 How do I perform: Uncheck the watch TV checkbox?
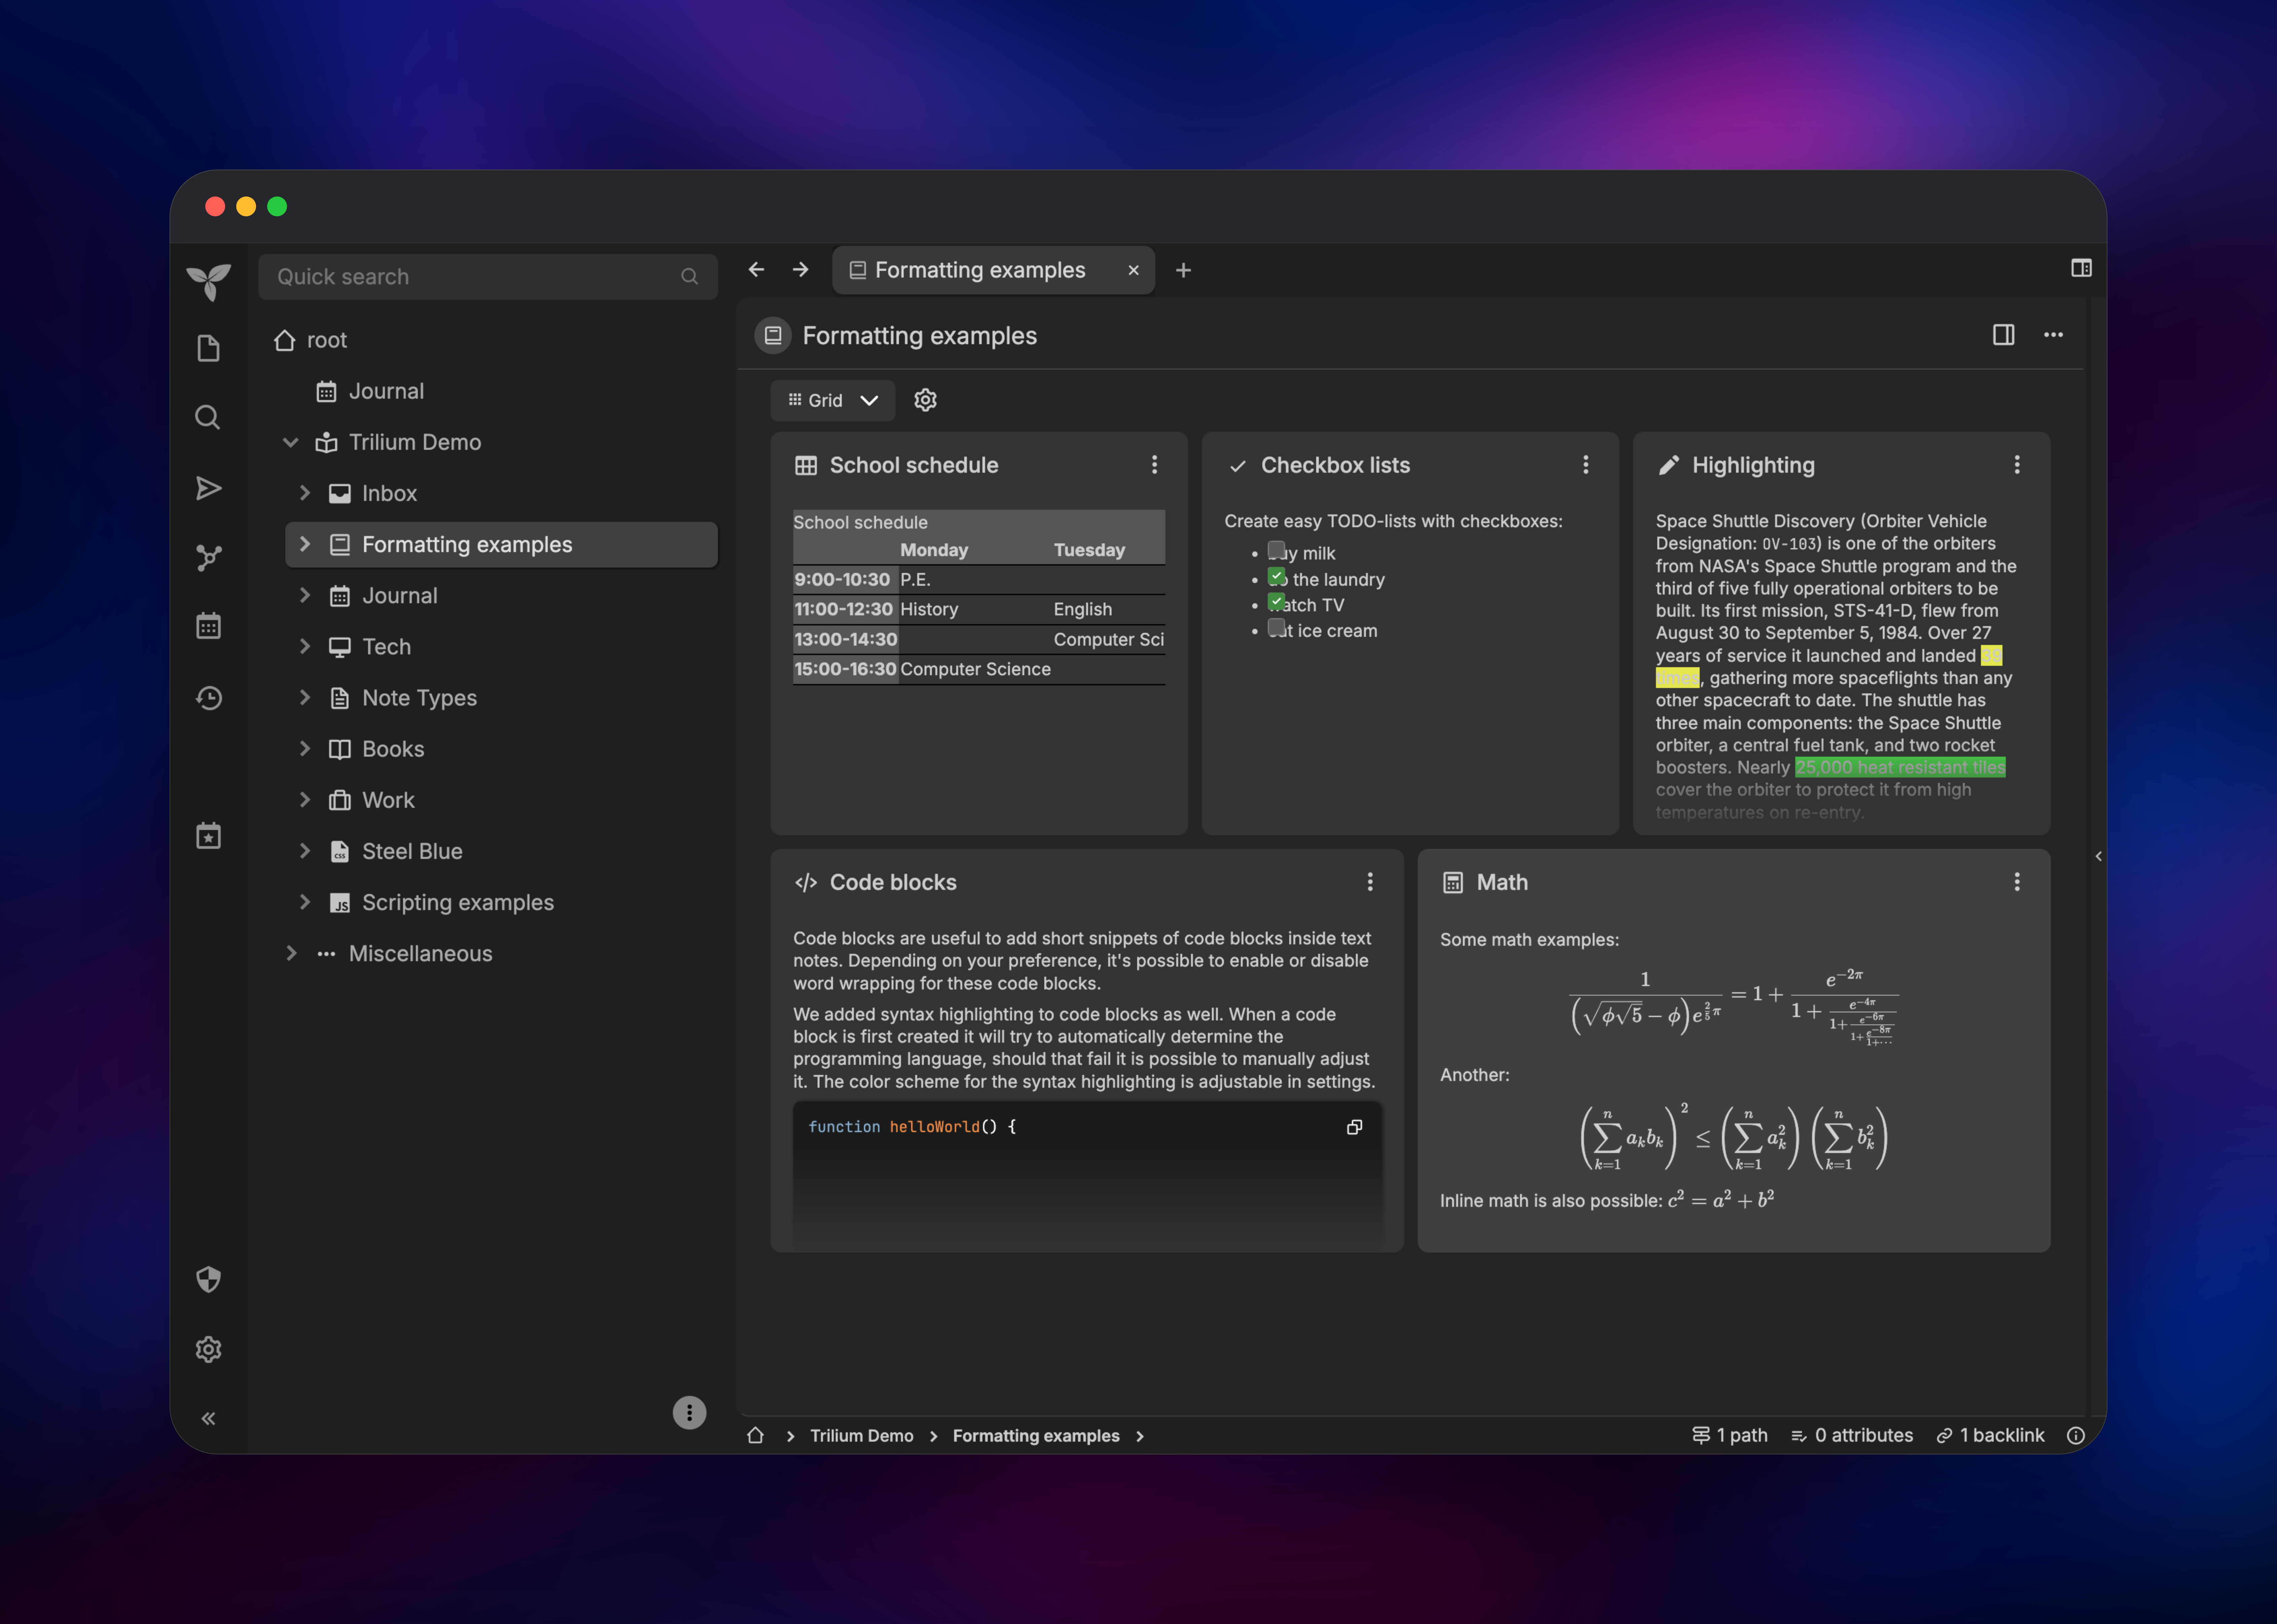pyautogui.click(x=1276, y=602)
